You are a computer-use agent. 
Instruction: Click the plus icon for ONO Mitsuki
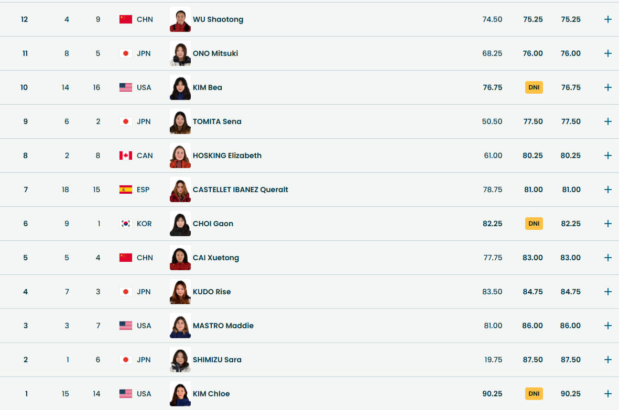coord(608,53)
